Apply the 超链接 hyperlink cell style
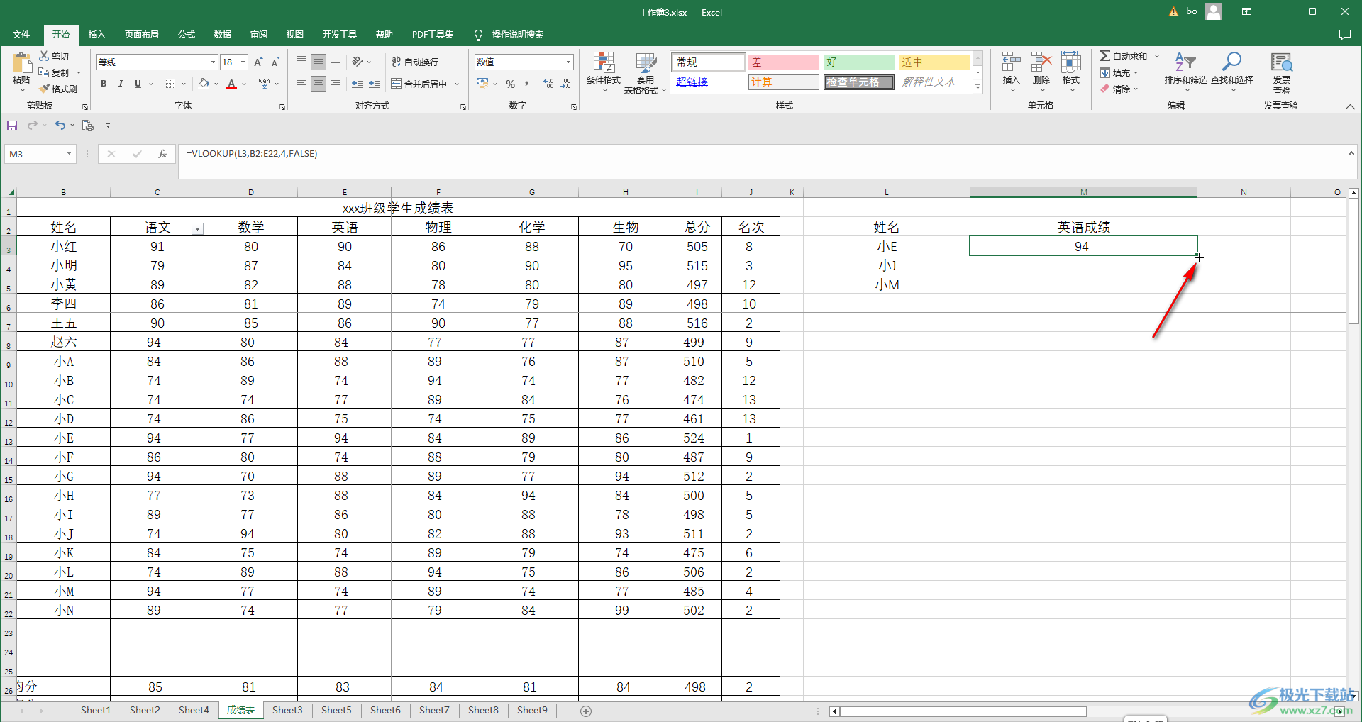Viewport: 1362px width, 722px height. pyautogui.click(x=709, y=82)
